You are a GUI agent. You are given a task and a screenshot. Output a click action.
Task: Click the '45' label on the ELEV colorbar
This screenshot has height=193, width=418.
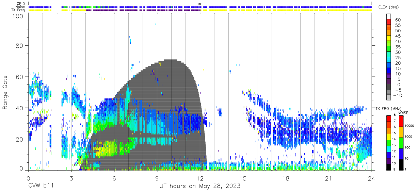coord(398,36)
